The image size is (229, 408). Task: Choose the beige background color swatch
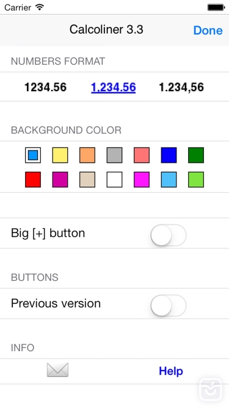(87, 180)
